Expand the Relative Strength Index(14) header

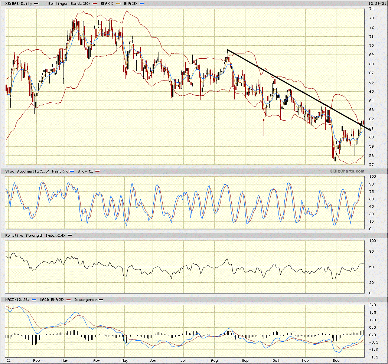pos(35,235)
